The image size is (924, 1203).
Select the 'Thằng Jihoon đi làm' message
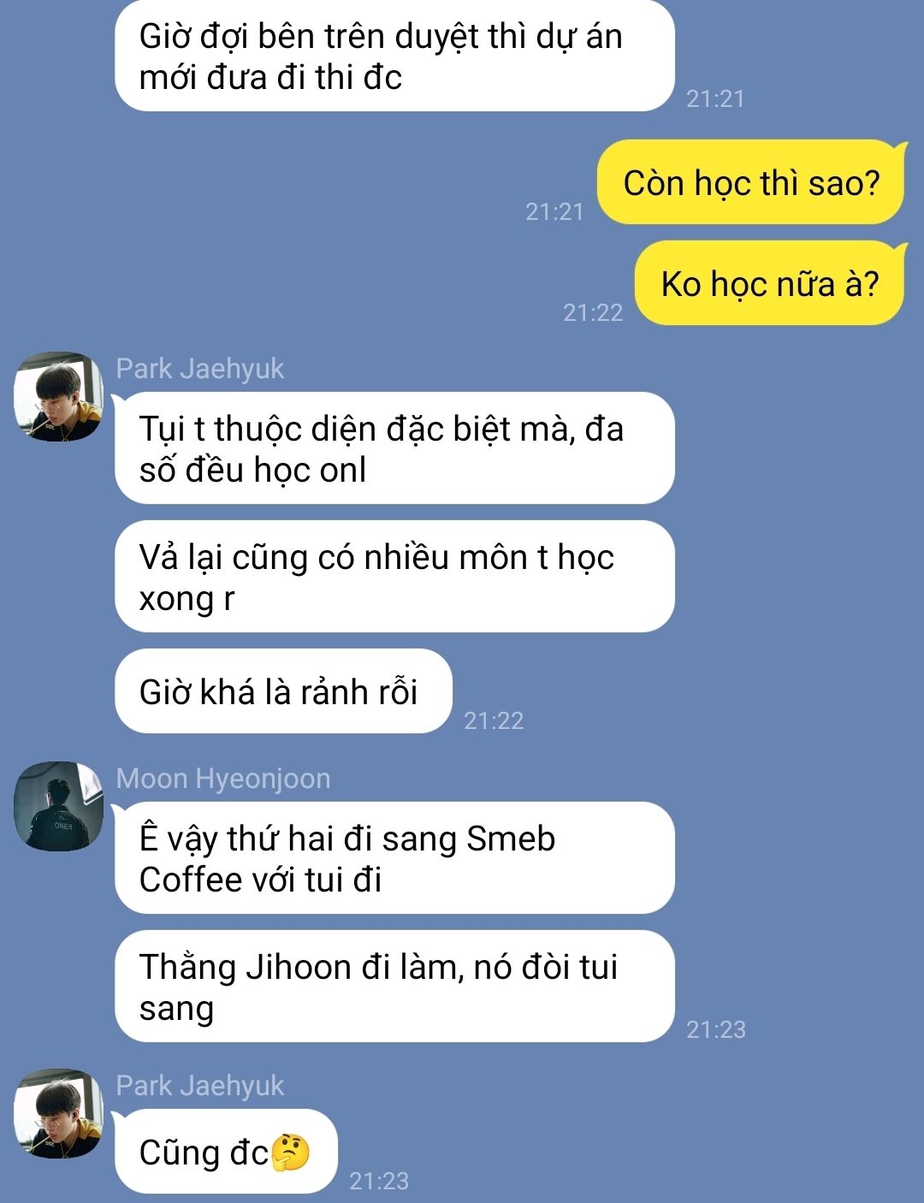tap(394, 987)
